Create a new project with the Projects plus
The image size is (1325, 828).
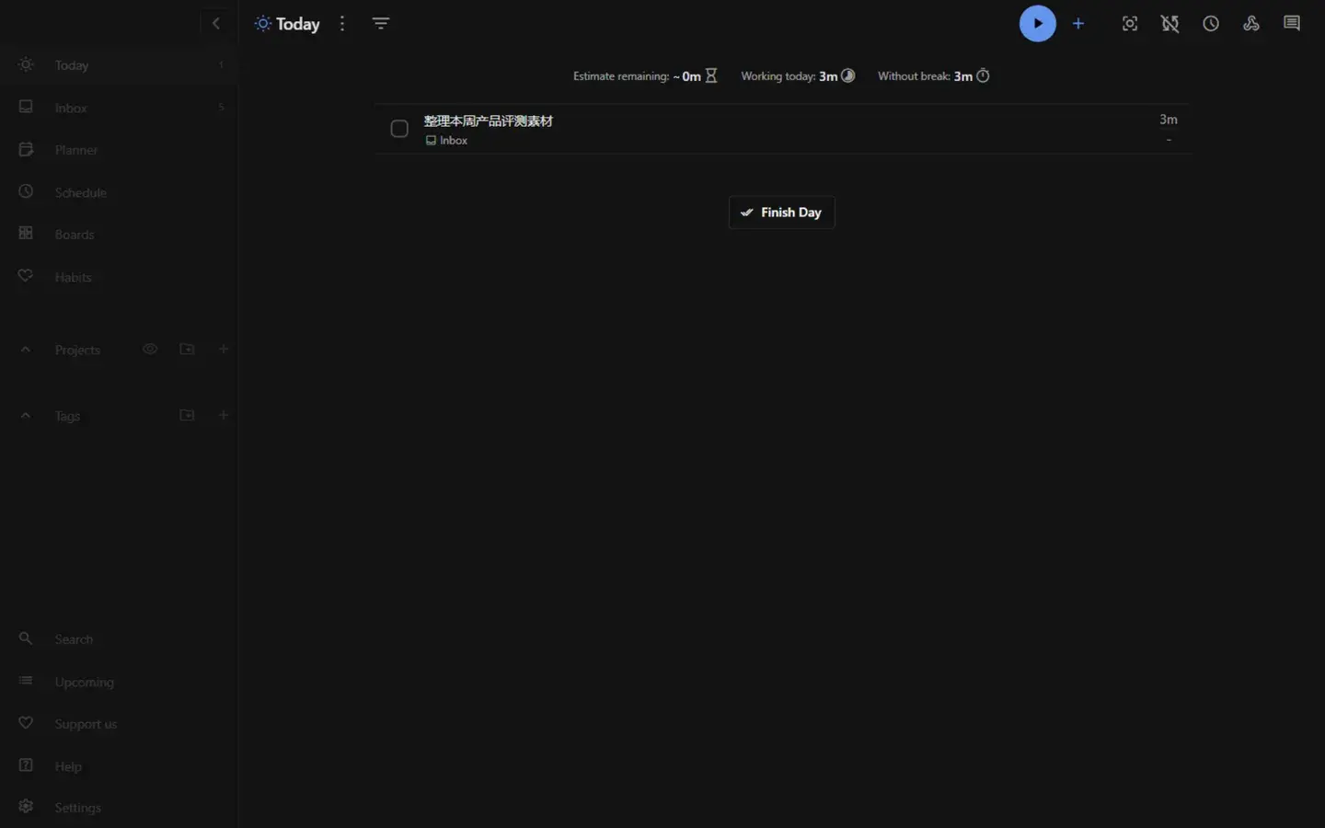(223, 350)
